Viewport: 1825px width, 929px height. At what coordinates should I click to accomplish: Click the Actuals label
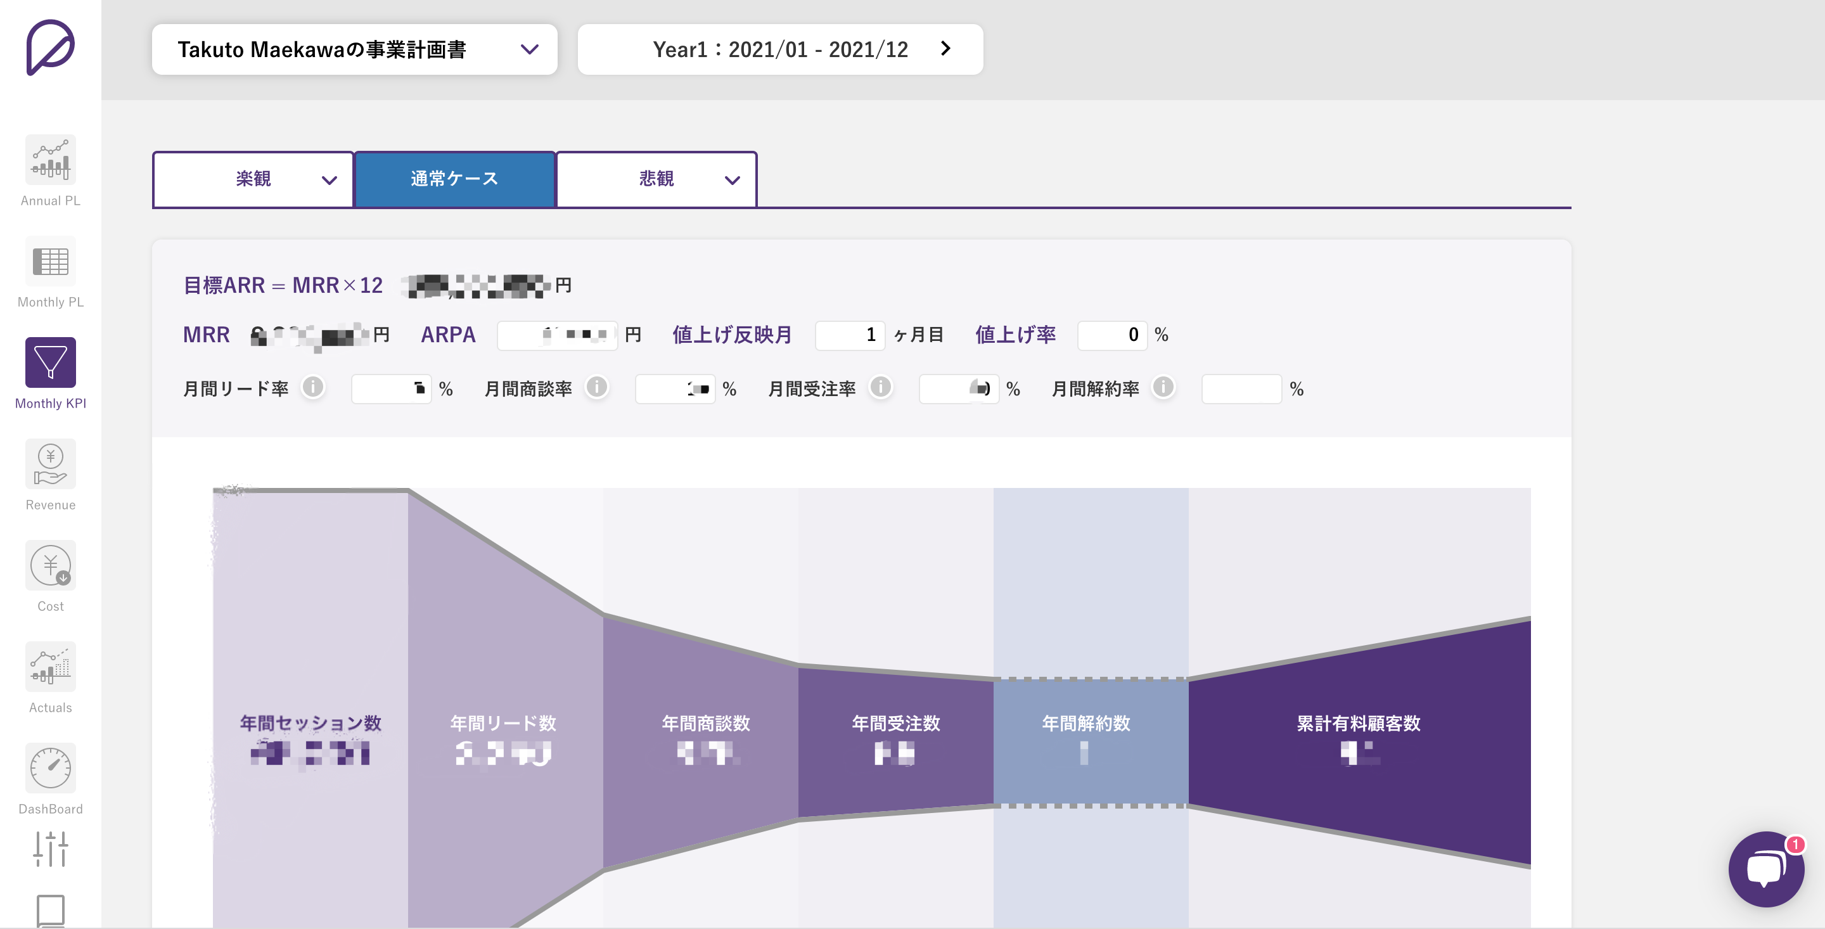pyautogui.click(x=50, y=708)
